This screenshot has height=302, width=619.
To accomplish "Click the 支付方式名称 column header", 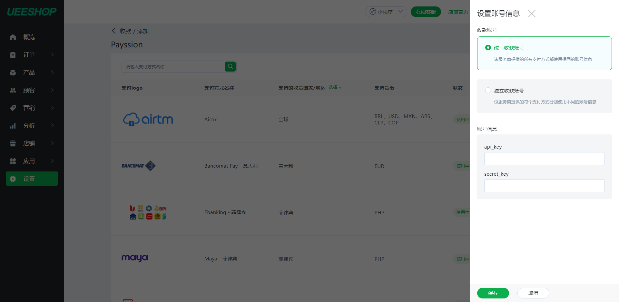I will point(219,88).
